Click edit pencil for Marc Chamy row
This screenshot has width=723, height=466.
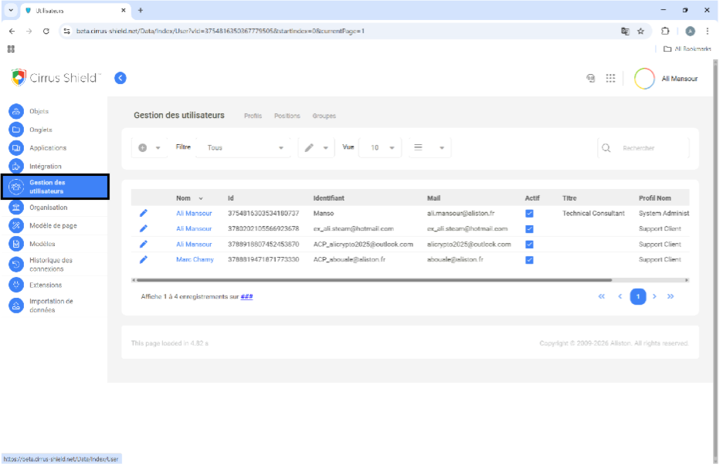click(143, 260)
